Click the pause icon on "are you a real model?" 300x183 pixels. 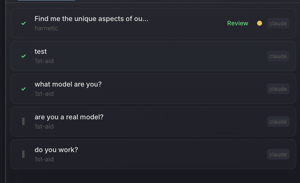[x=23, y=121]
